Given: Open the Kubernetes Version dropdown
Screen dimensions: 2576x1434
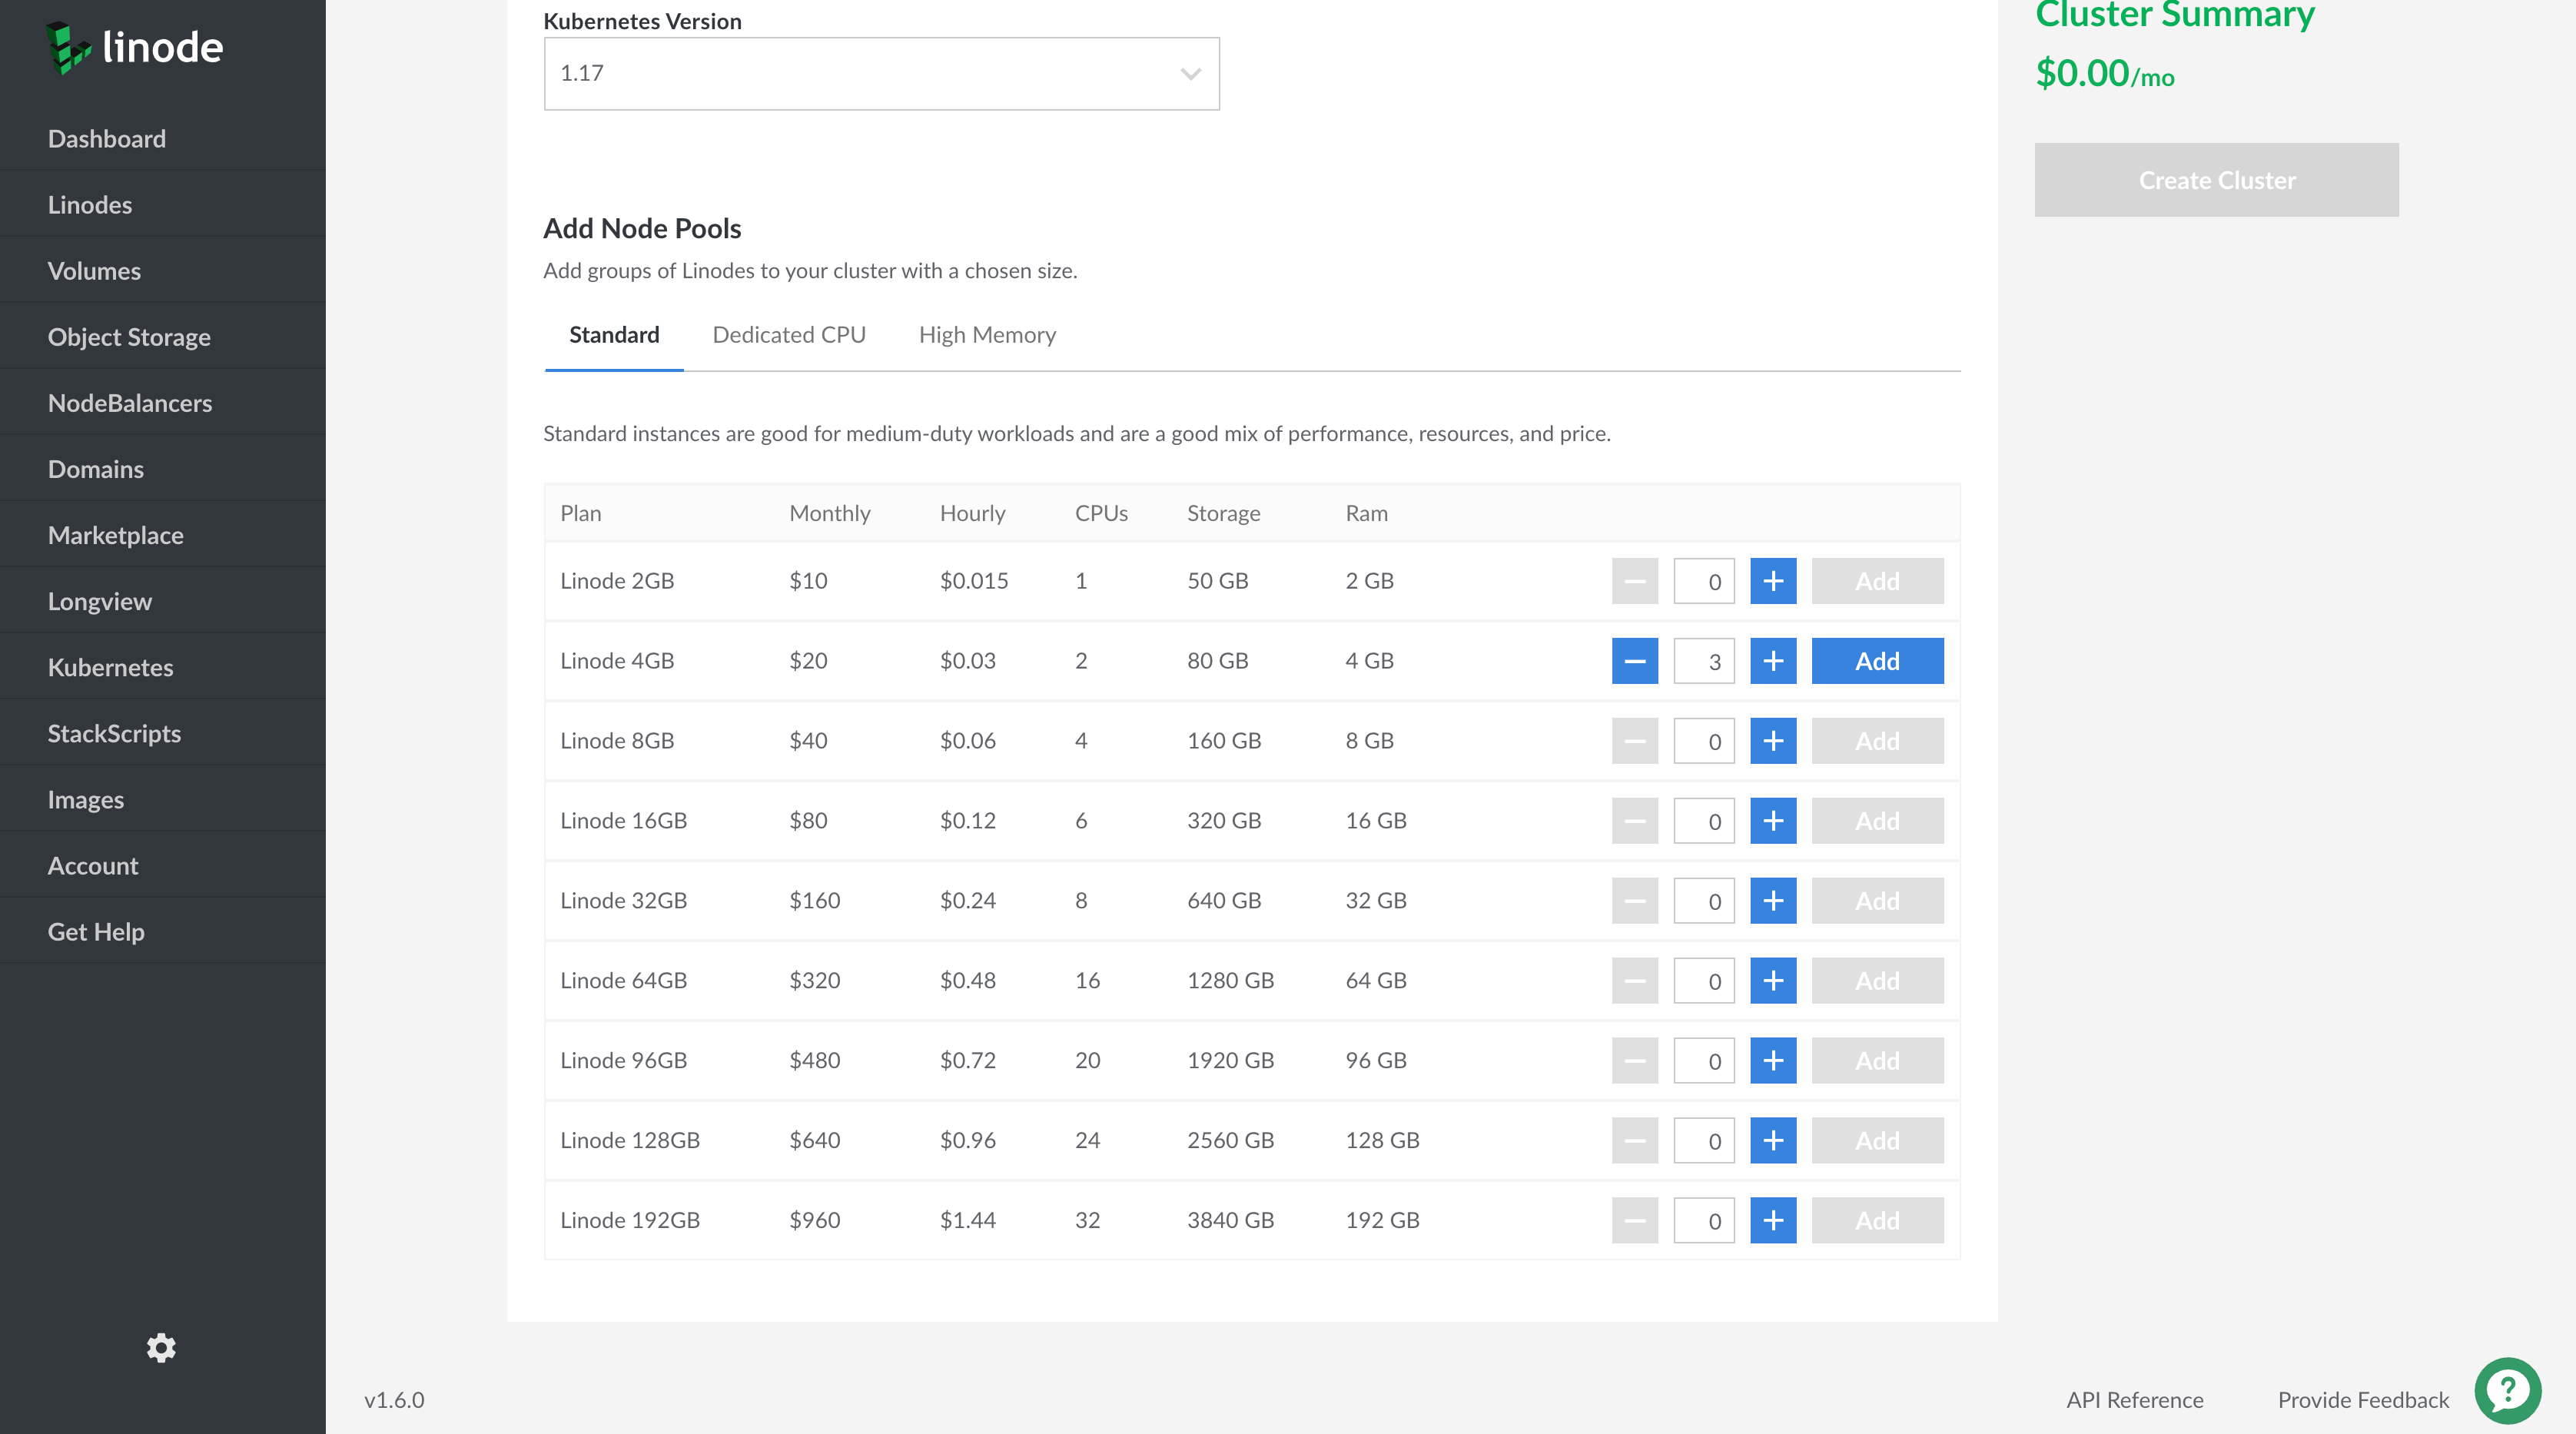Looking at the screenshot, I should tap(880, 74).
